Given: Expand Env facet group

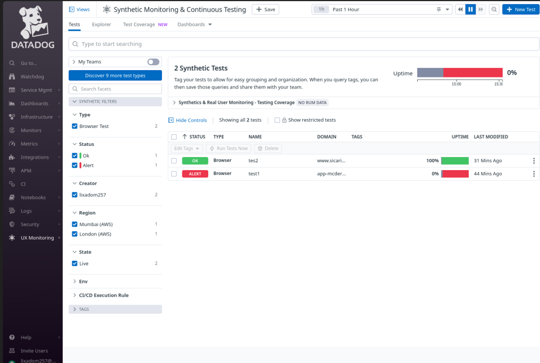Looking at the screenshot, I should pos(74,281).
